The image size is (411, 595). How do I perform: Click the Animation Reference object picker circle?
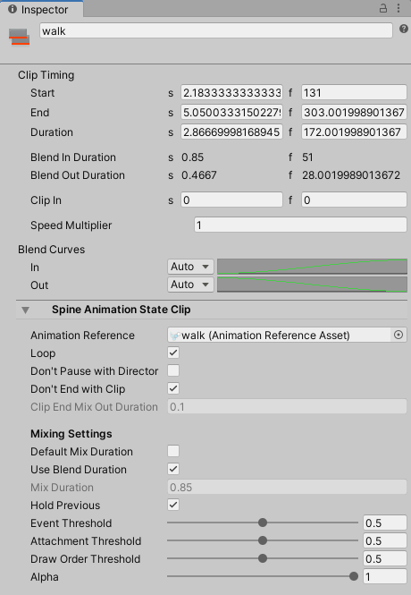398,335
